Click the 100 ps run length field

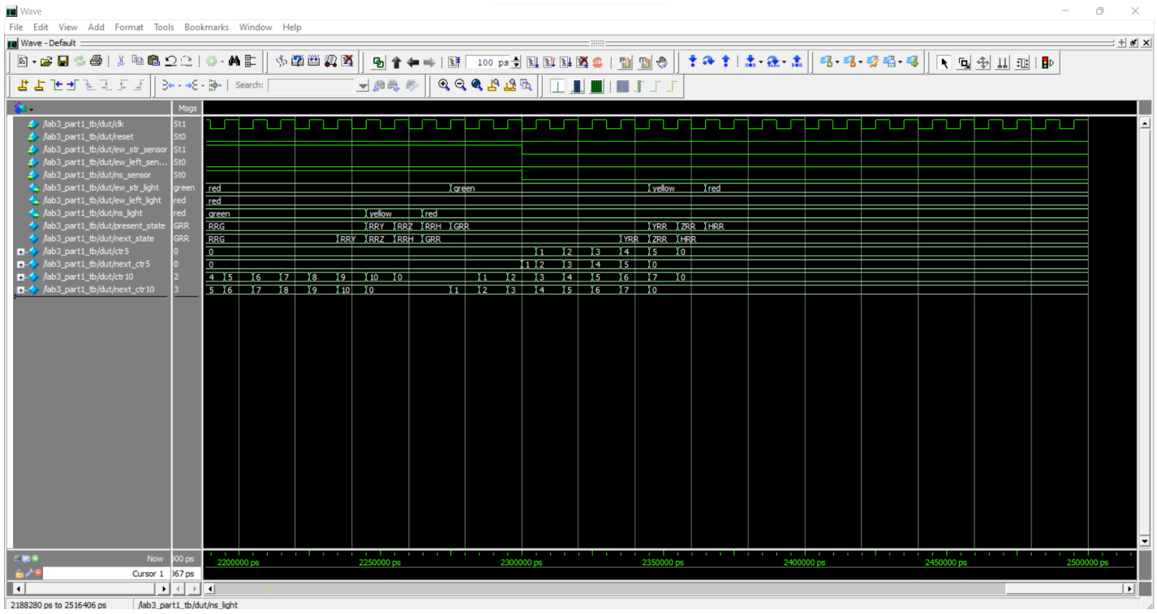pyautogui.click(x=489, y=62)
